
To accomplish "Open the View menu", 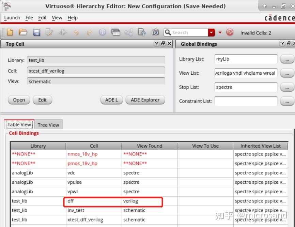I will point(57,18).
